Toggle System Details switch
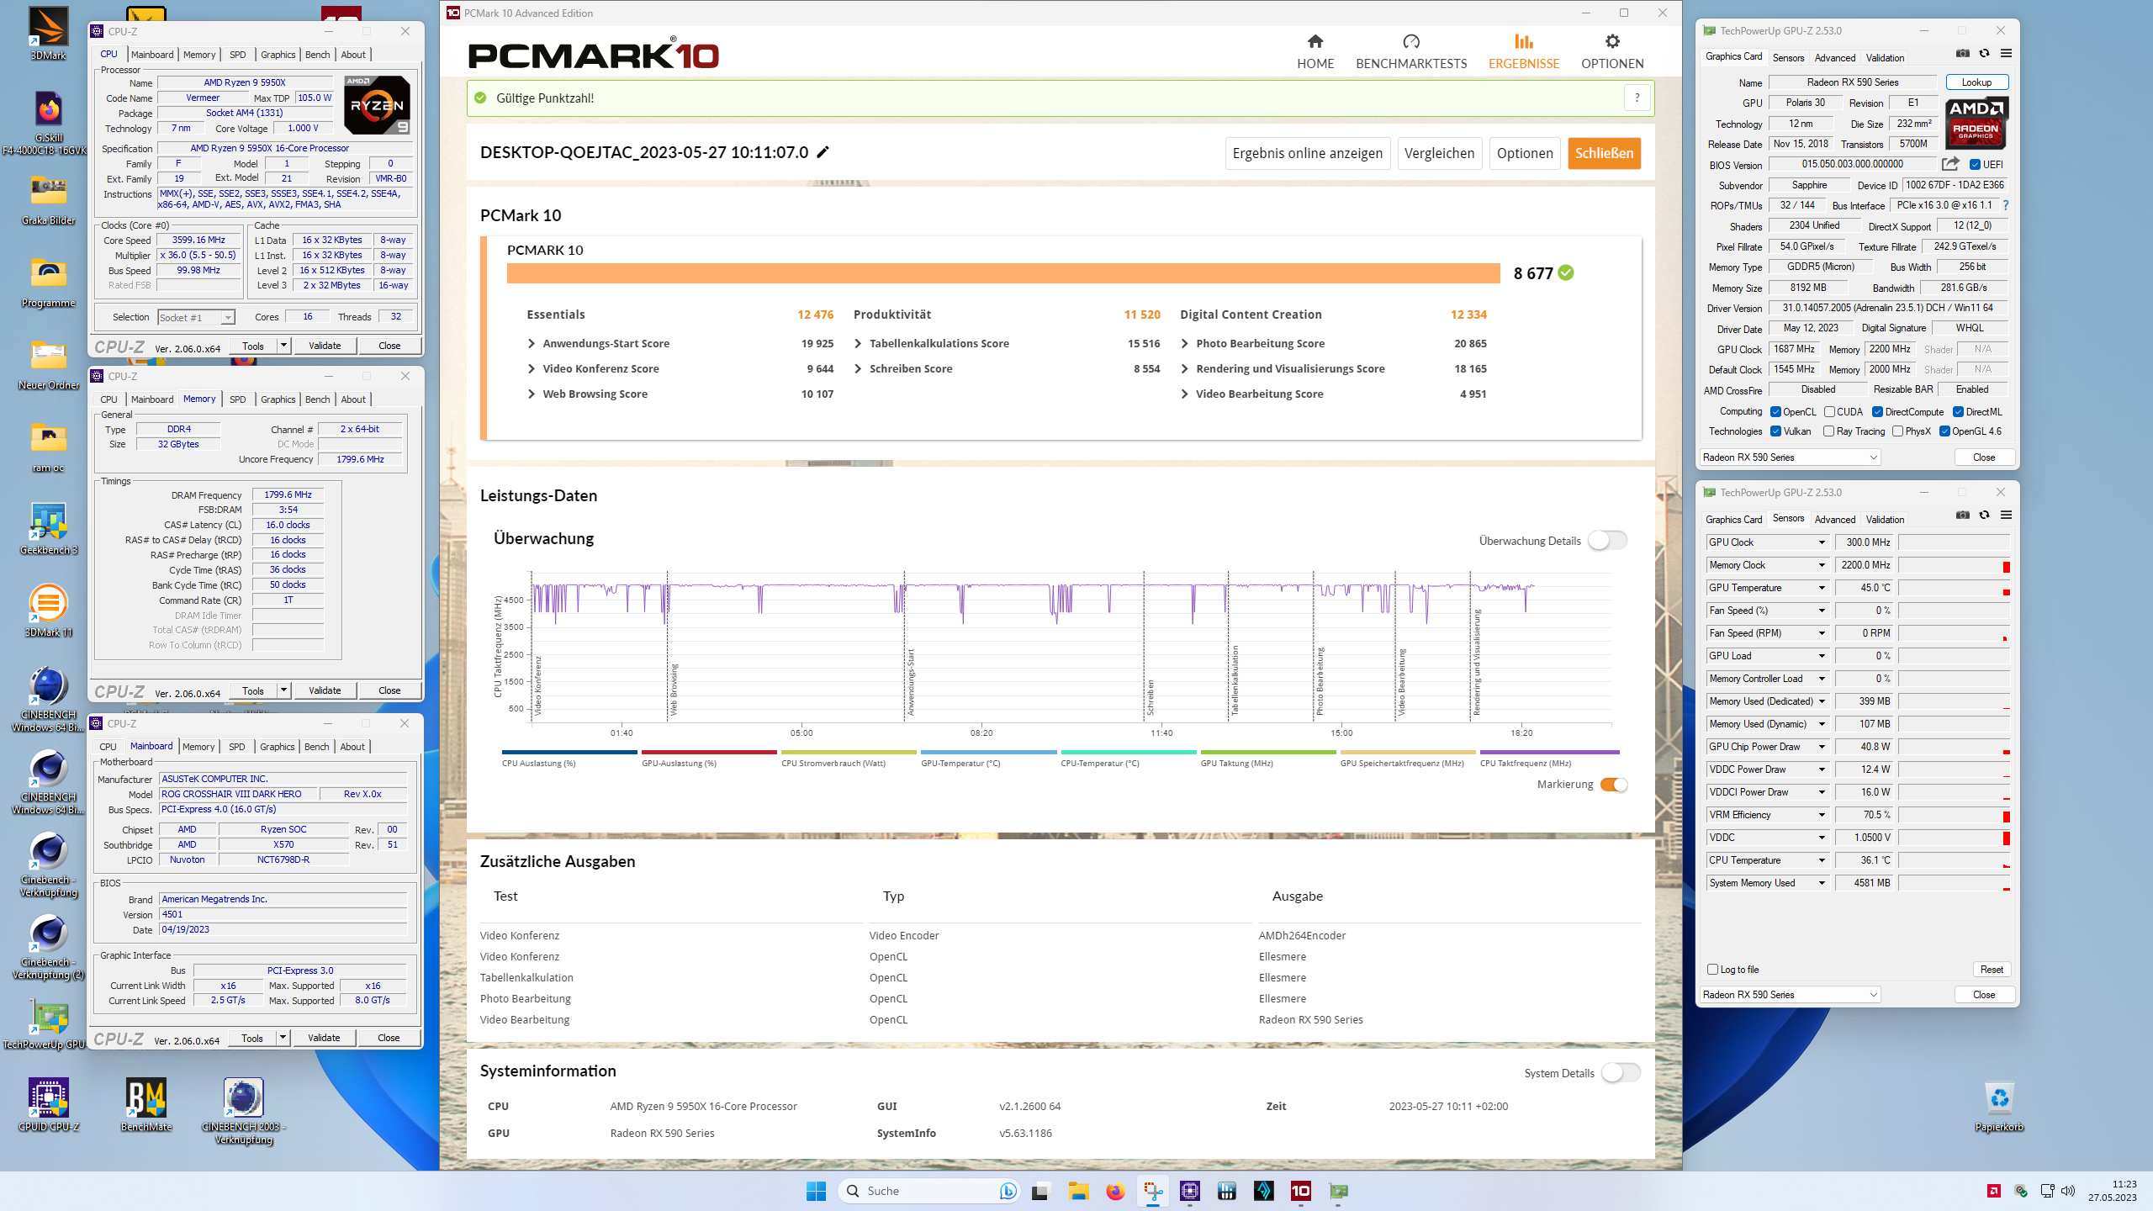This screenshot has height=1211, width=2153. [x=1621, y=1073]
